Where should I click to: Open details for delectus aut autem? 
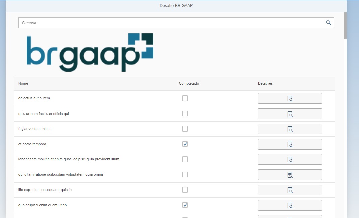(x=290, y=98)
